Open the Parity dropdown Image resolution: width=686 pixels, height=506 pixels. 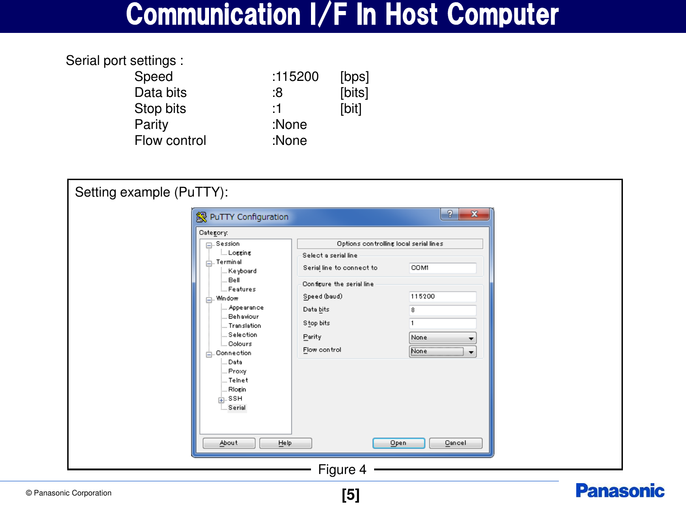click(x=472, y=338)
